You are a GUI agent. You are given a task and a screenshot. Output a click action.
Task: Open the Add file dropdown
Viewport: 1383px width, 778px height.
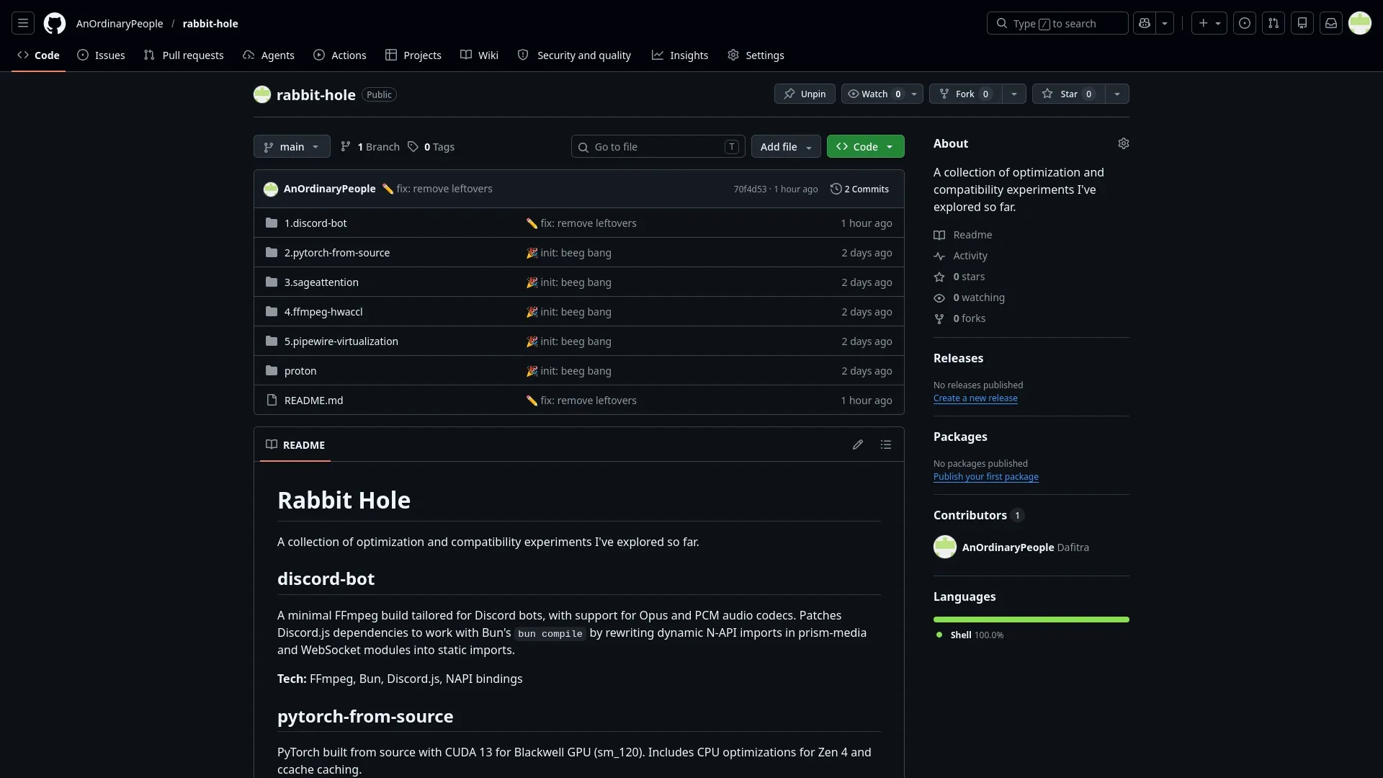tap(786, 146)
